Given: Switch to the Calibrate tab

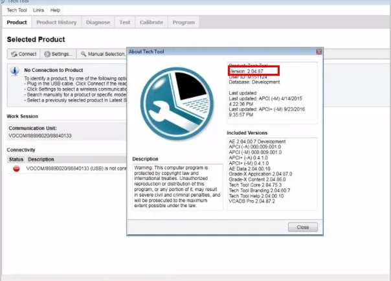Looking at the screenshot, I should coord(151,23).
